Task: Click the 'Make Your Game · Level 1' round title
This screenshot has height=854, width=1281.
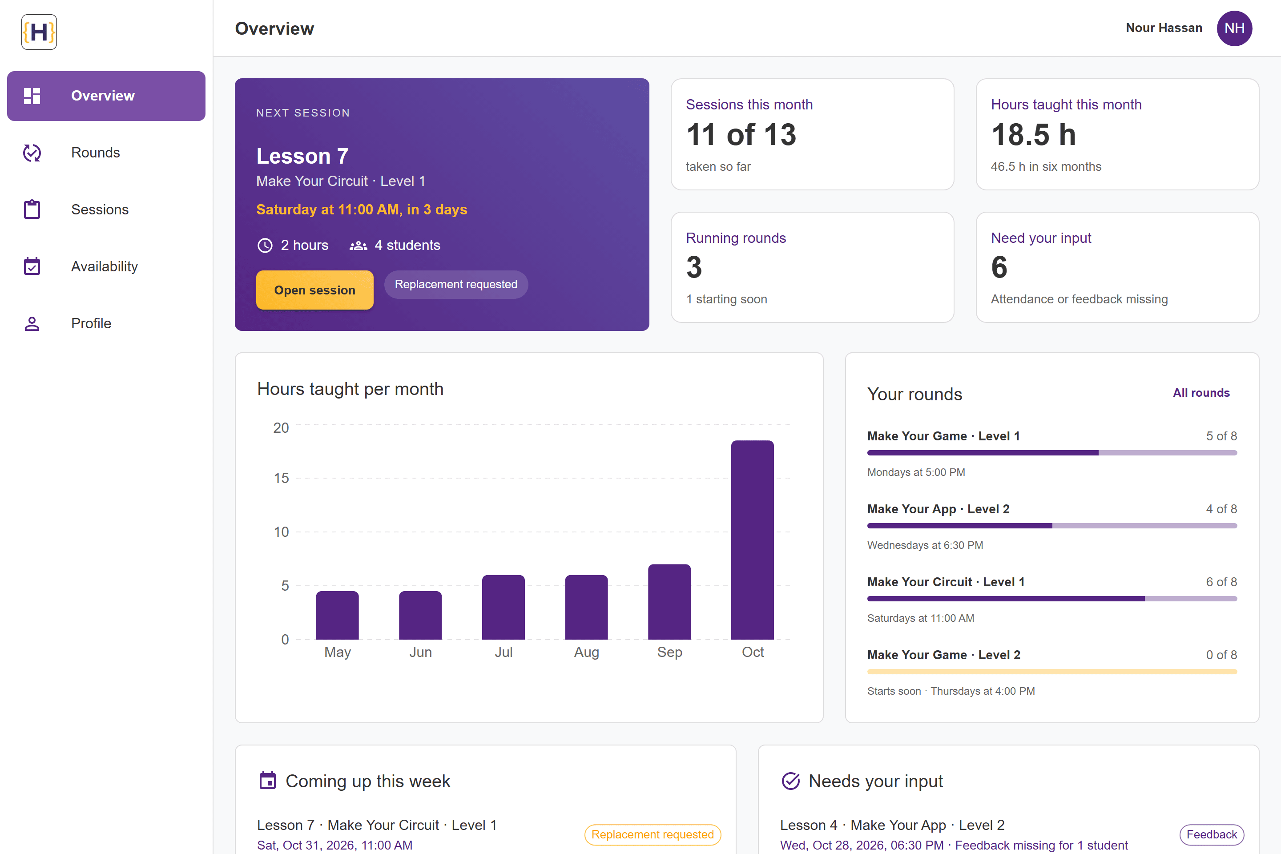Action: (x=943, y=436)
